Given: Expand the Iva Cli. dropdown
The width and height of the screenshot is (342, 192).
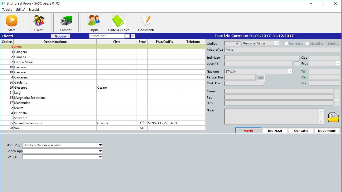Looking at the screenshot, I should pos(100,157).
